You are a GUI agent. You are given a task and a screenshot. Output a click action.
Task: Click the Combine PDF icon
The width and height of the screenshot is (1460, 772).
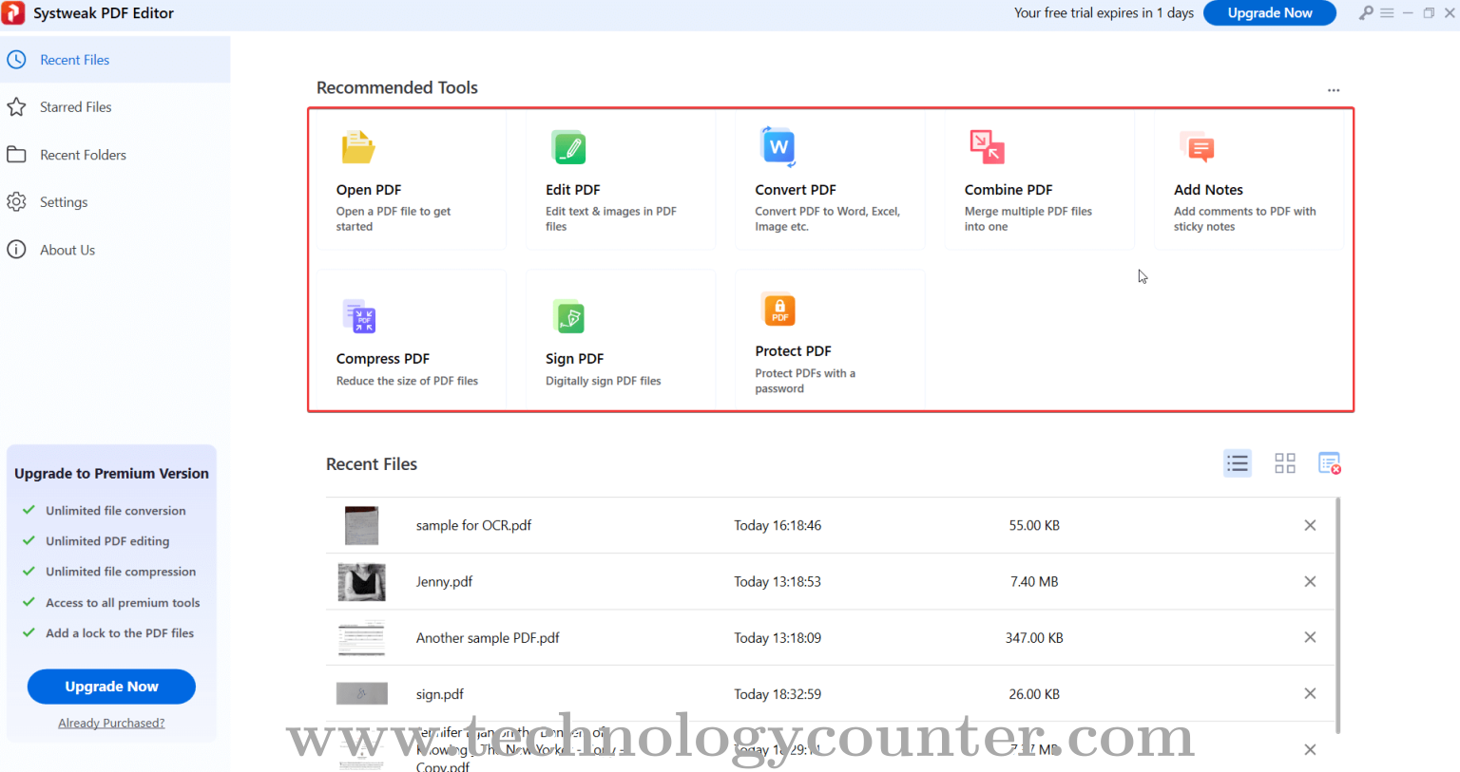pos(987,147)
